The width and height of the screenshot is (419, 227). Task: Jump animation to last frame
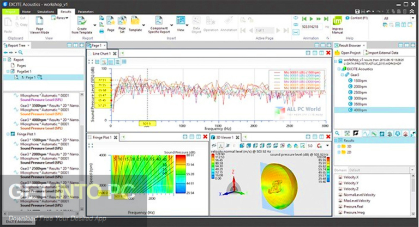click(326, 19)
